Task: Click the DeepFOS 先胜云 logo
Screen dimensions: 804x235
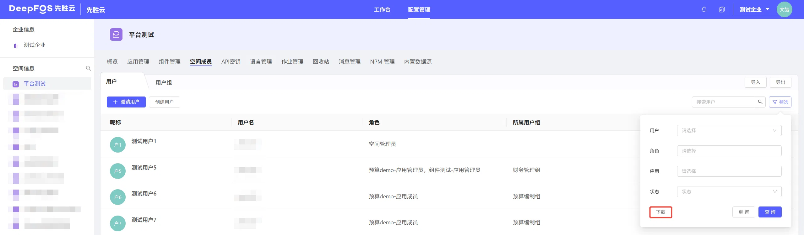Action: point(42,9)
